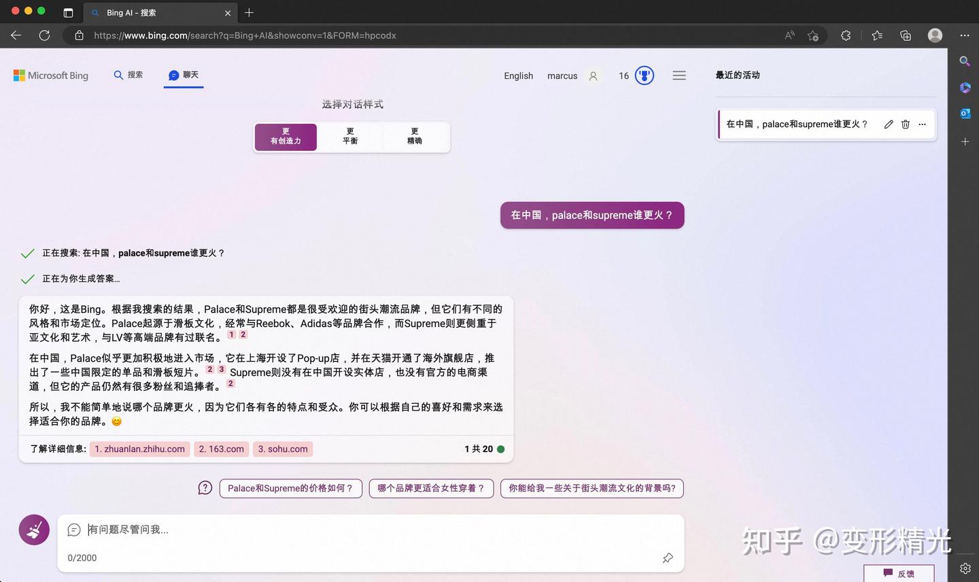Open a new browser tab

pos(250,12)
